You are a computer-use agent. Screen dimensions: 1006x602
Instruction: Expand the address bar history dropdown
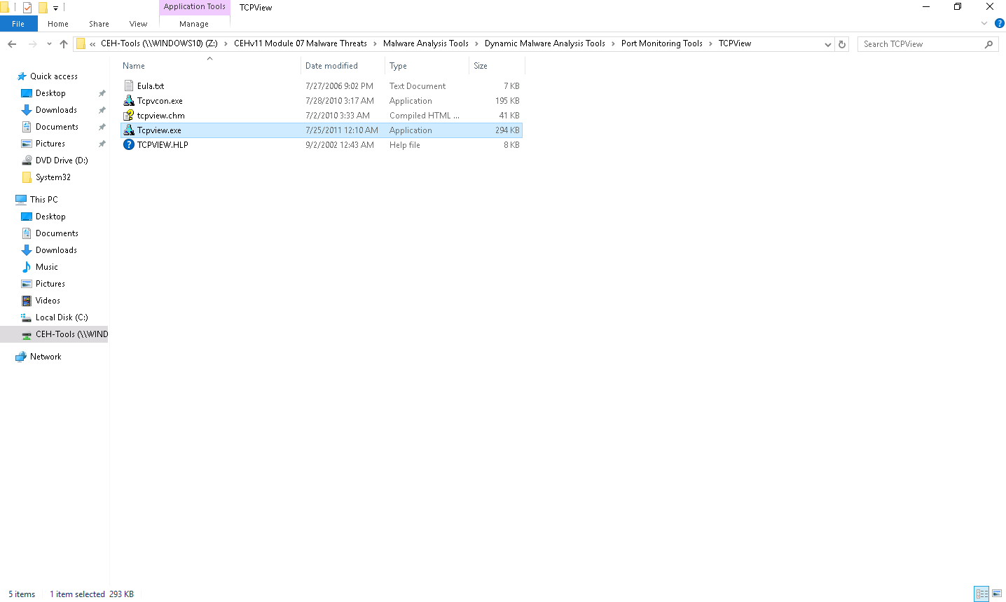(x=827, y=44)
